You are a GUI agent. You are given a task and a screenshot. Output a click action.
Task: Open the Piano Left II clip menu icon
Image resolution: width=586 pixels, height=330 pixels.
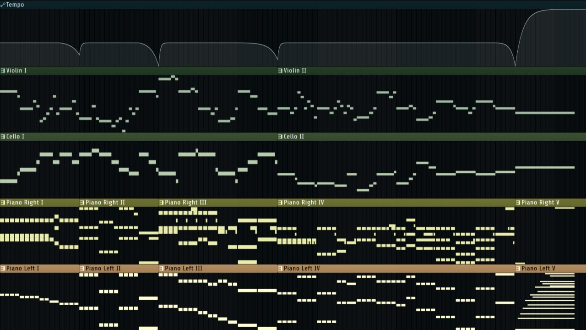(82, 269)
